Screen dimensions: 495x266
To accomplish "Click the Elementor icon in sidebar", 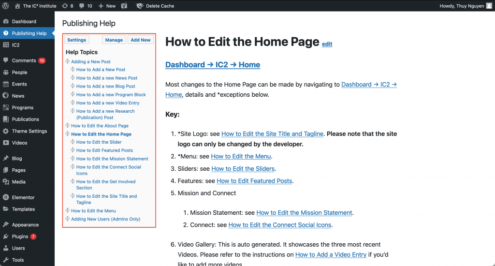I will coord(6,197).
